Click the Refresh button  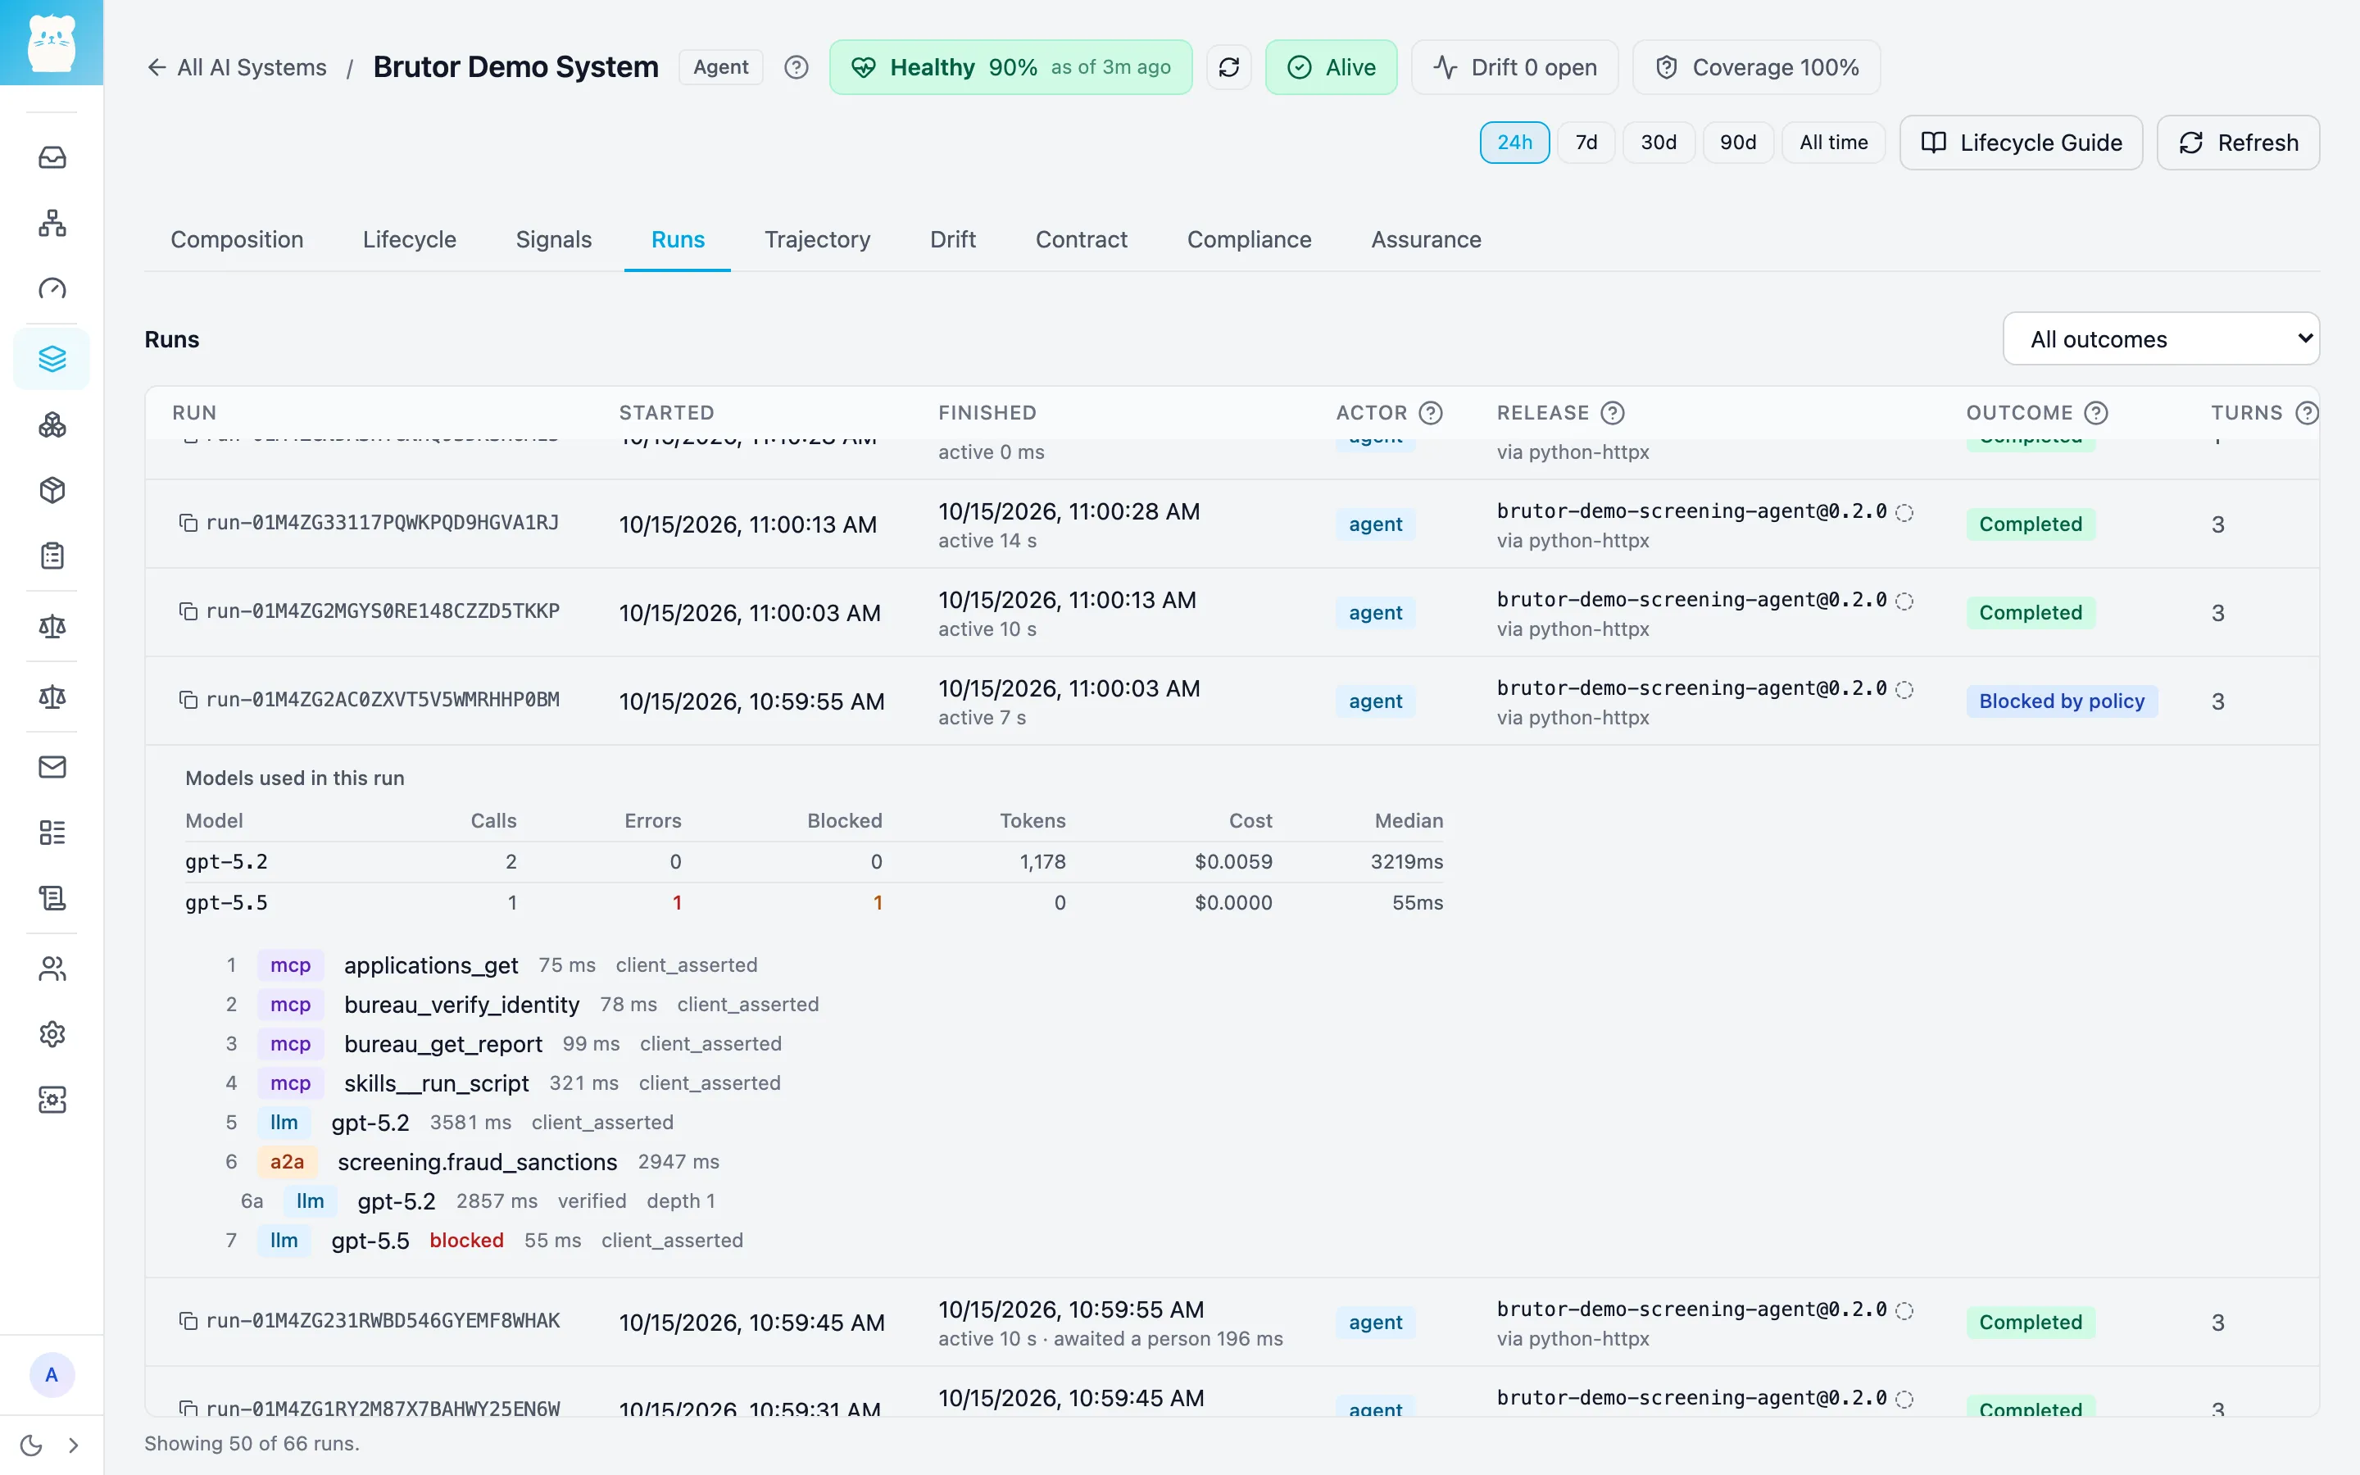coord(2238,143)
